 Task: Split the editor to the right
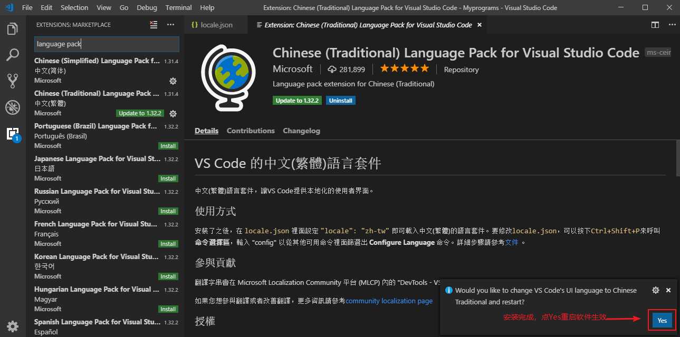point(655,25)
